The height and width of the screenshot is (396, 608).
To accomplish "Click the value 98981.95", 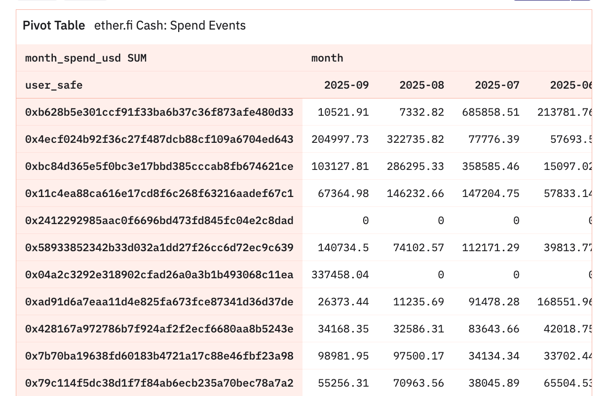I will (x=343, y=356).
